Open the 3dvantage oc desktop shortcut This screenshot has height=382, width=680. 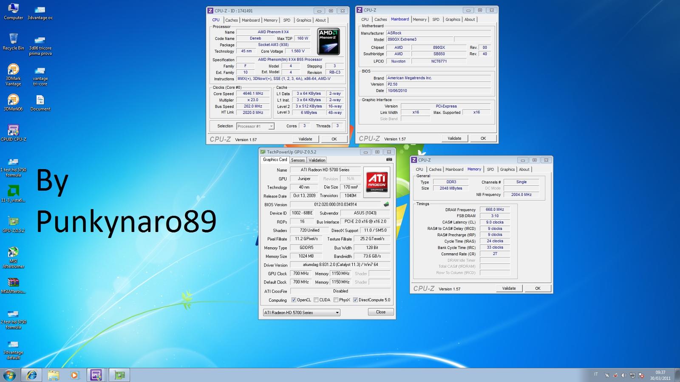[40, 11]
